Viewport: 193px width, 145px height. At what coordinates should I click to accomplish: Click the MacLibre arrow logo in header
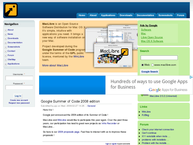pyautogui.click(x=11, y=10)
